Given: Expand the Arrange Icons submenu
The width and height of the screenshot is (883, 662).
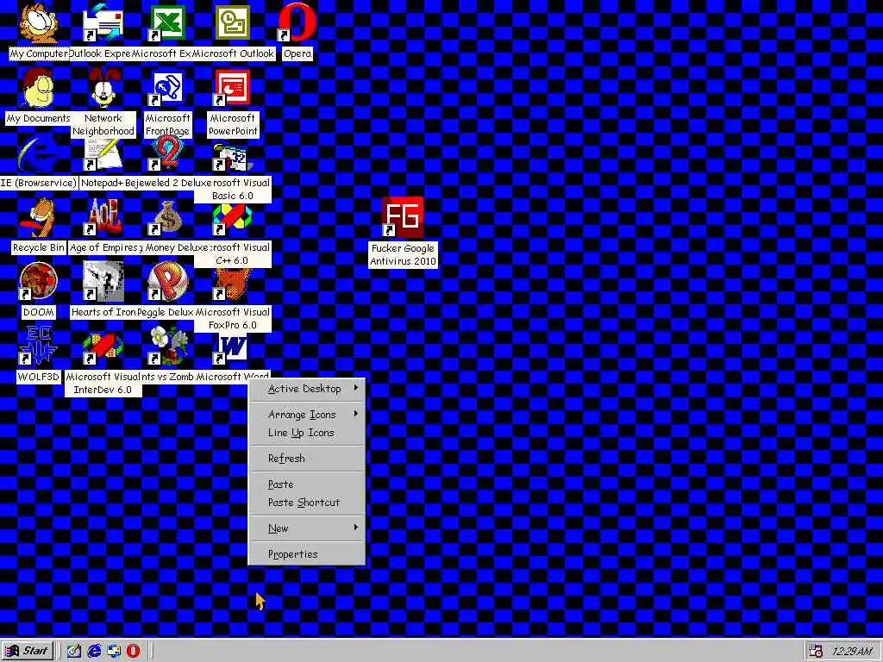Looking at the screenshot, I should (x=307, y=415).
